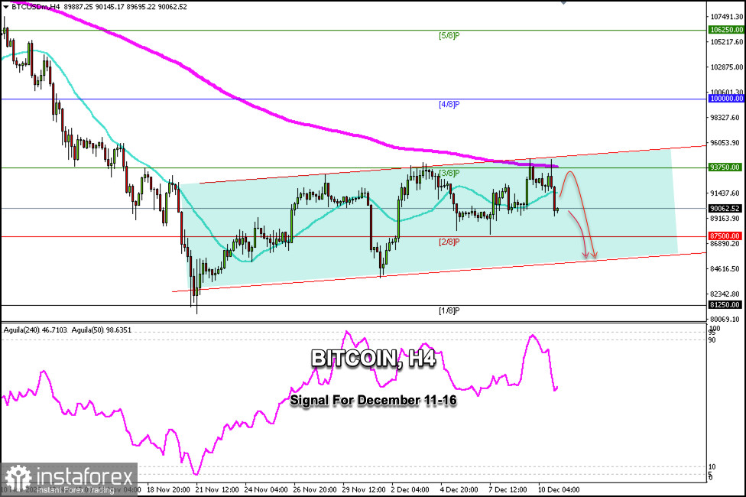Click the 107491.30 price scale value
Screen dimensions: 746x497
click(x=726, y=17)
